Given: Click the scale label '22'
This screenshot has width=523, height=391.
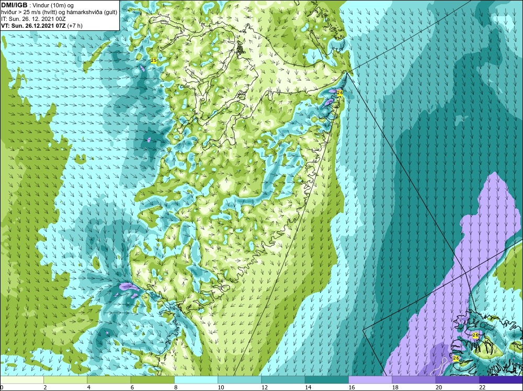Looking at the screenshot, I should [482, 387].
